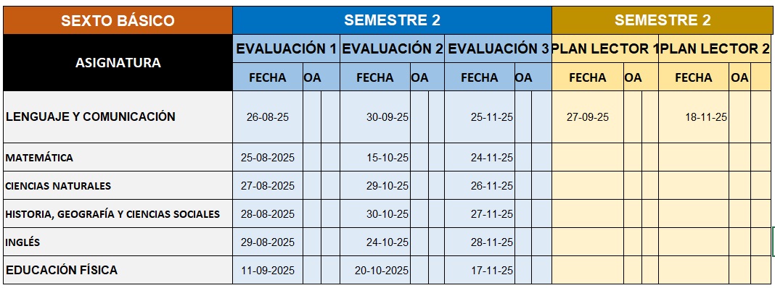The image size is (775, 288).
Task: Click the date cell 20-10-2025
Action: [375, 270]
